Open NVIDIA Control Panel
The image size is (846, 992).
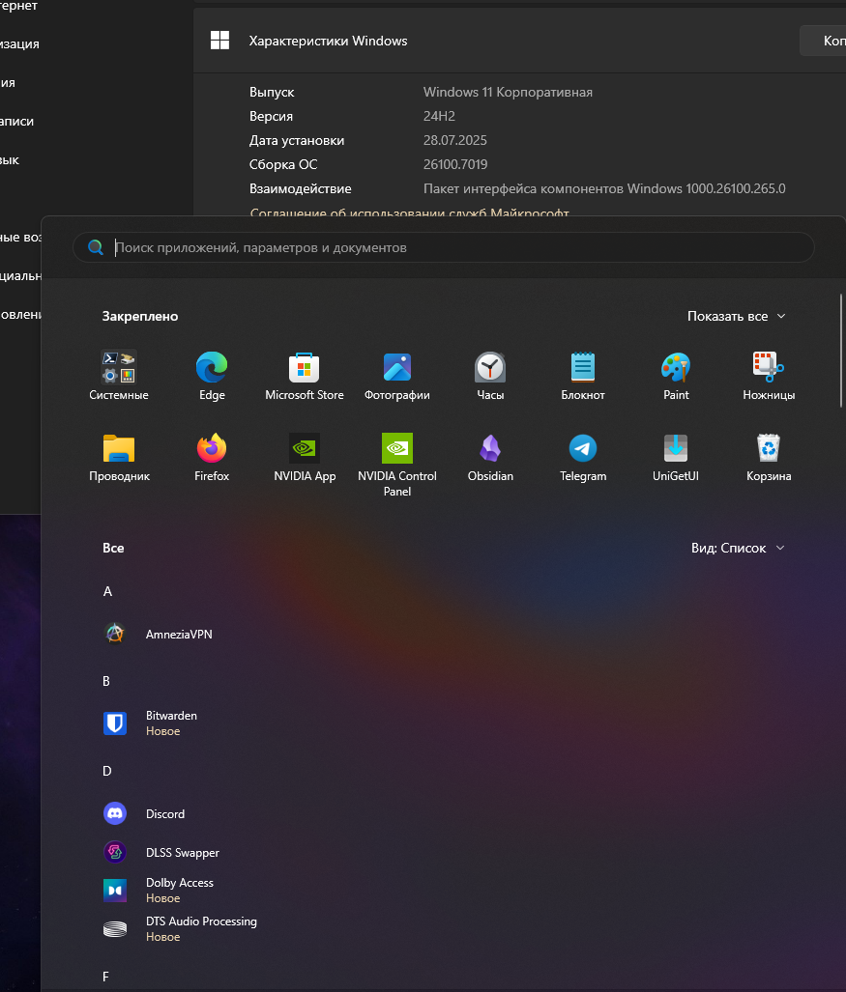pyautogui.click(x=397, y=465)
